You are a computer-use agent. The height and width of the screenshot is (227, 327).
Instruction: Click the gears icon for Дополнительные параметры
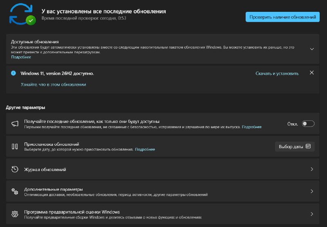tap(15, 191)
